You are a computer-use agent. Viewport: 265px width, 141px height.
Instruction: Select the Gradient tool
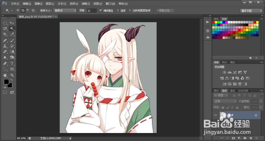coord(12,52)
